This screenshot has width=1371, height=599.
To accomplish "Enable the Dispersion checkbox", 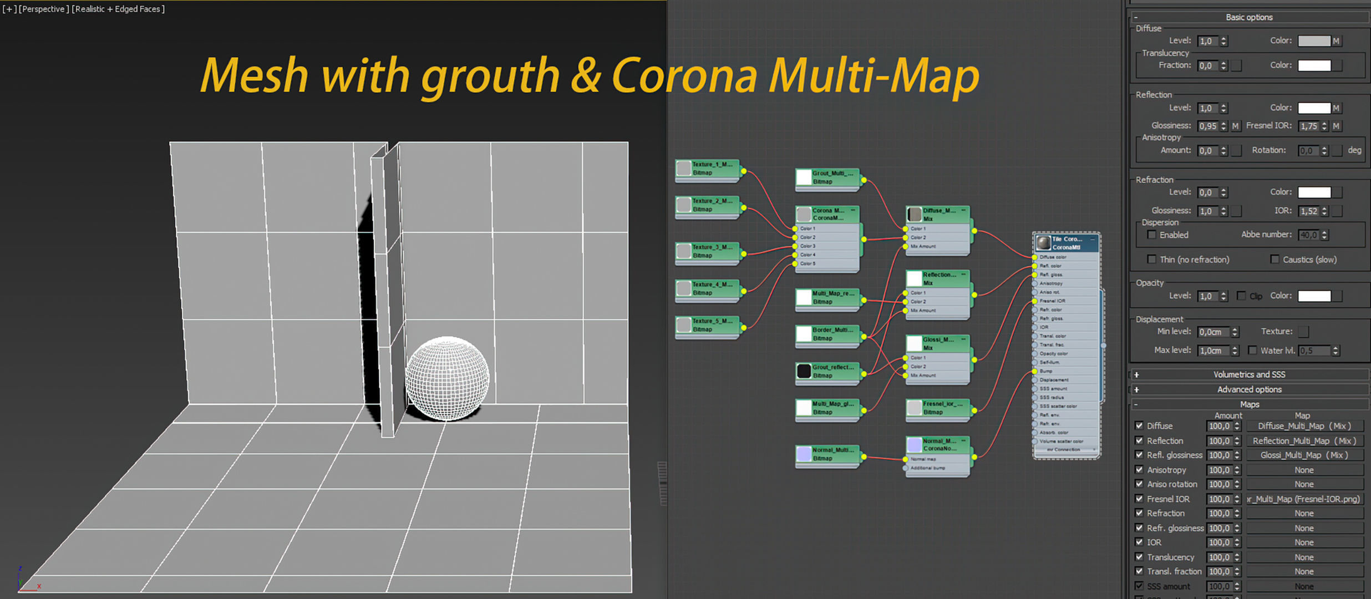I will (x=1152, y=235).
